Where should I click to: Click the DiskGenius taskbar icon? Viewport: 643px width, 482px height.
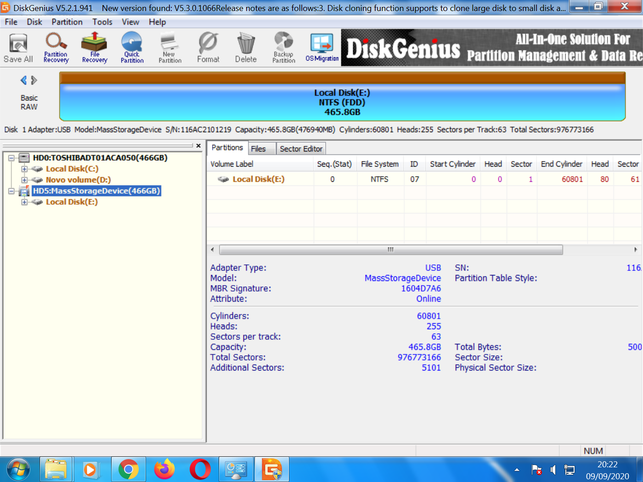click(272, 469)
